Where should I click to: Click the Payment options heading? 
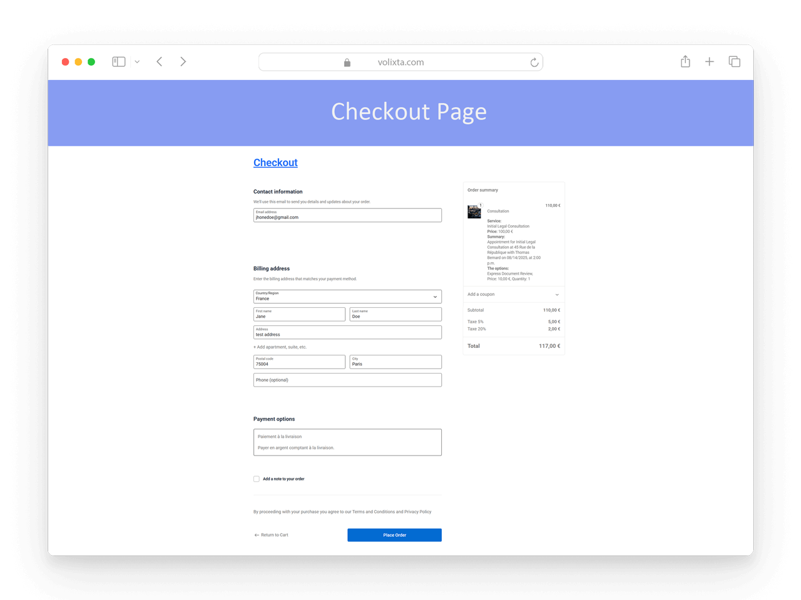(x=274, y=419)
